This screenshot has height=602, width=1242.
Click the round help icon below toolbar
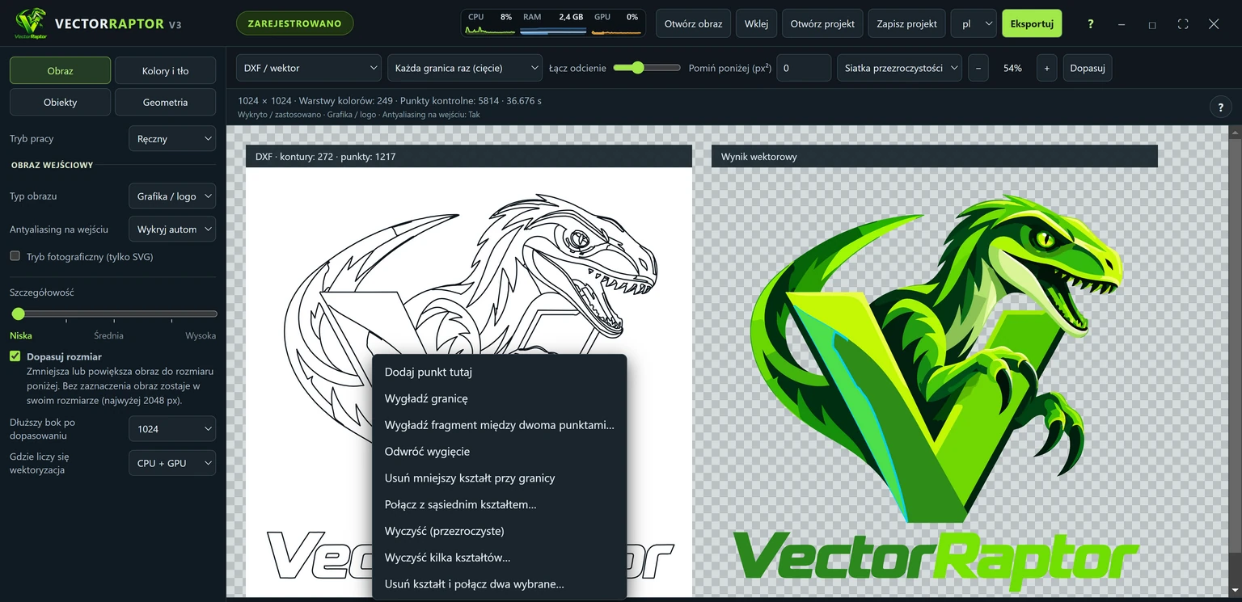[x=1220, y=107]
